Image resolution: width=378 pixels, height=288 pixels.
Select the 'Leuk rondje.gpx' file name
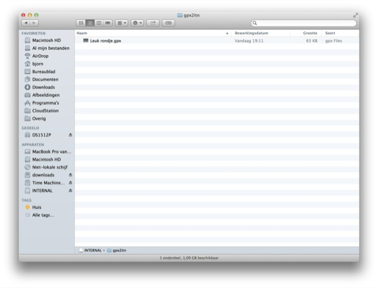click(x=106, y=41)
